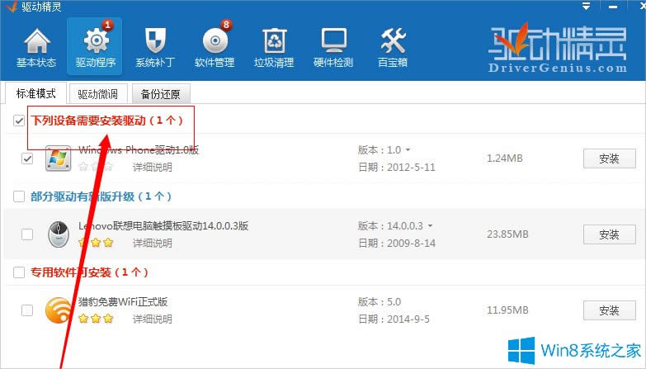Expand version 1.0 dropdown arrow
Screen dimensions: 646x369
(x=408, y=150)
